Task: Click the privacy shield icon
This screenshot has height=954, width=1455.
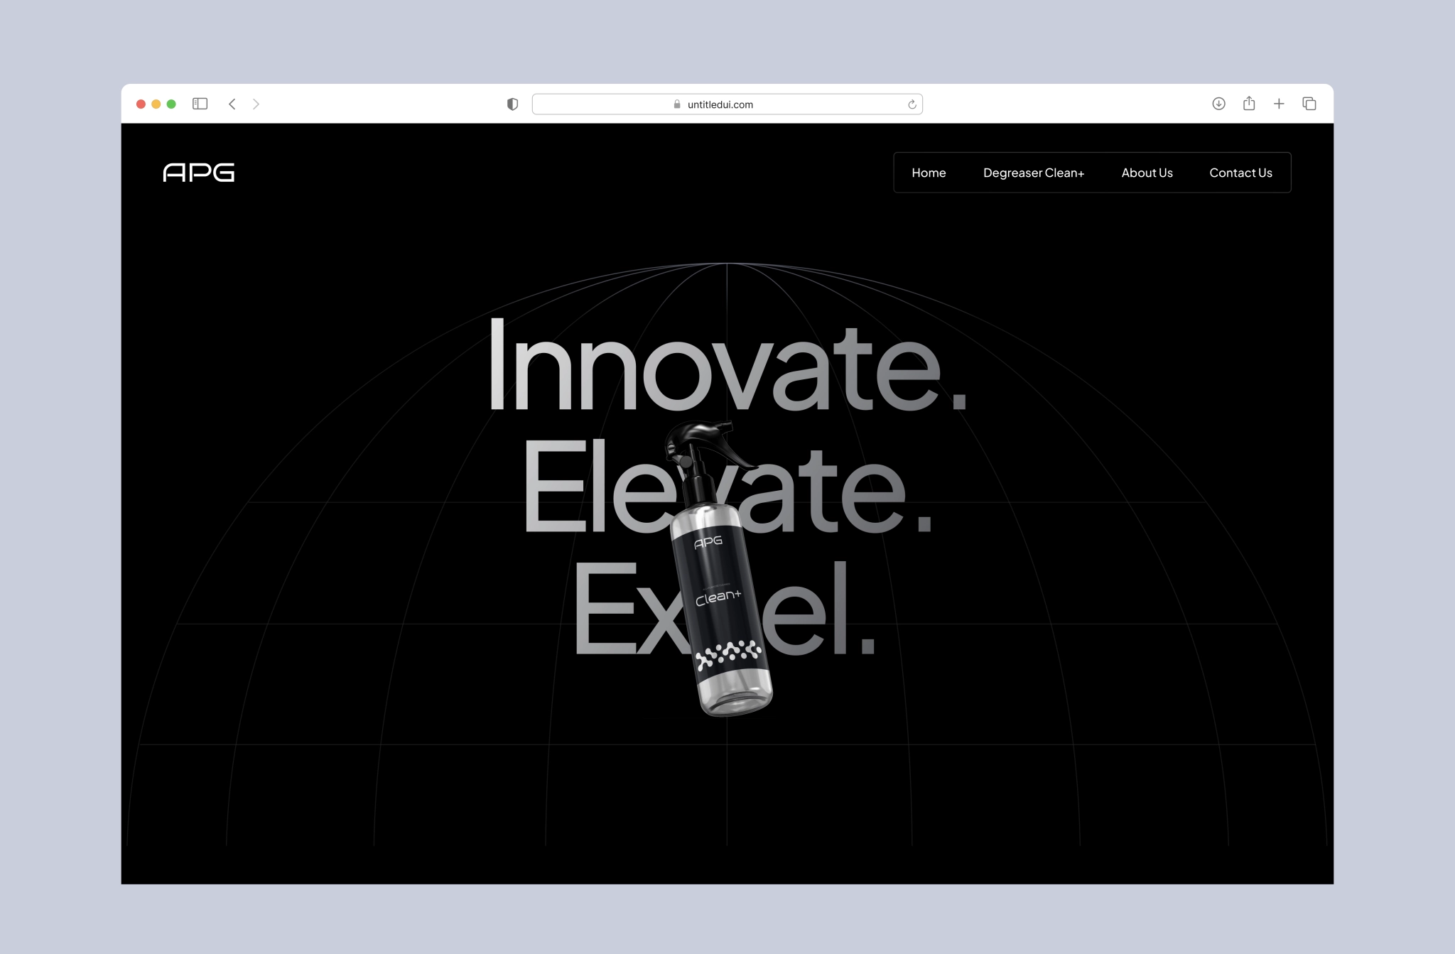Action: [511, 104]
